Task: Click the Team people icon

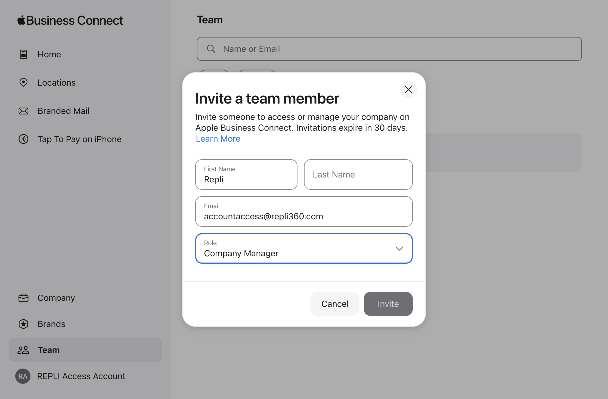Action: click(23, 350)
